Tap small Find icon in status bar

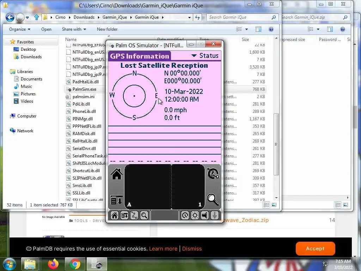click(144, 216)
